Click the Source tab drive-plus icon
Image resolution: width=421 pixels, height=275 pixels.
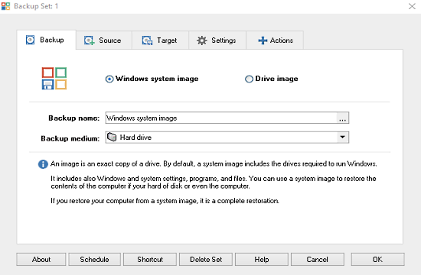pos(89,40)
